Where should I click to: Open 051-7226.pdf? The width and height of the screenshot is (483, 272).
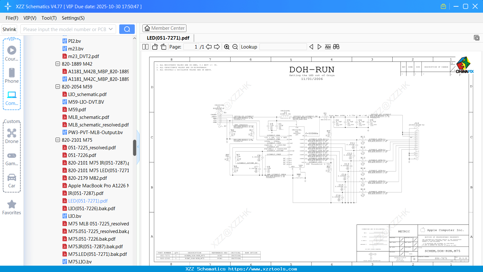click(x=82, y=155)
